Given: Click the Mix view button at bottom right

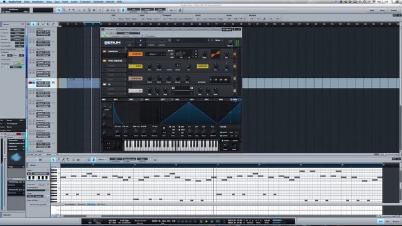Looking at the screenshot, I should (388, 222).
